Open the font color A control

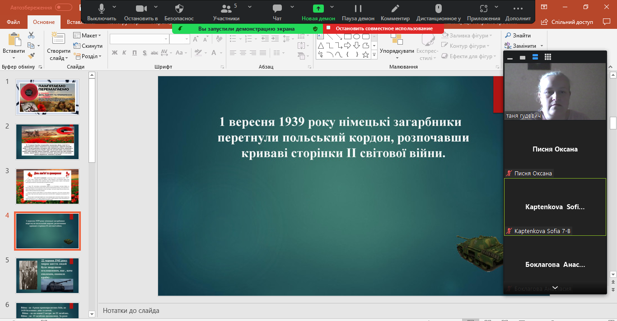click(x=214, y=53)
